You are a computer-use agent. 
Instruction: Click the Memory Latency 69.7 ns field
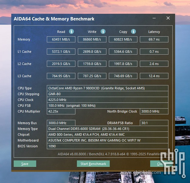(x=154, y=39)
